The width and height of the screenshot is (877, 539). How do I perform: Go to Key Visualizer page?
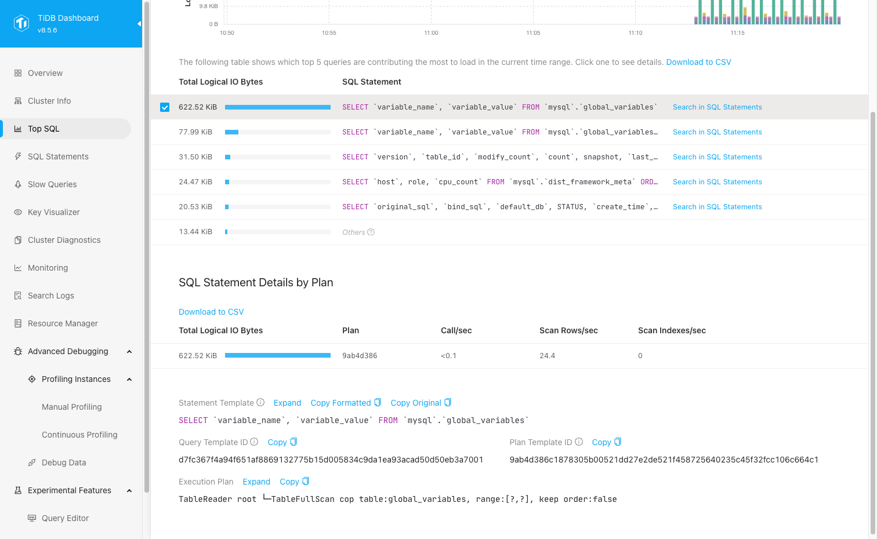coord(54,212)
